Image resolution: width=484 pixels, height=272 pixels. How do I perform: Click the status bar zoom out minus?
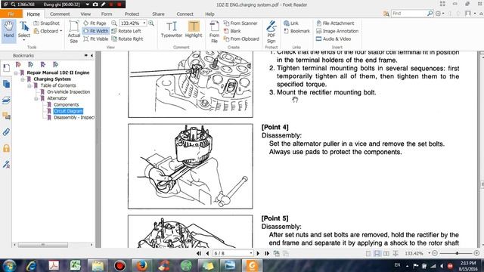click(x=435, y=253)
